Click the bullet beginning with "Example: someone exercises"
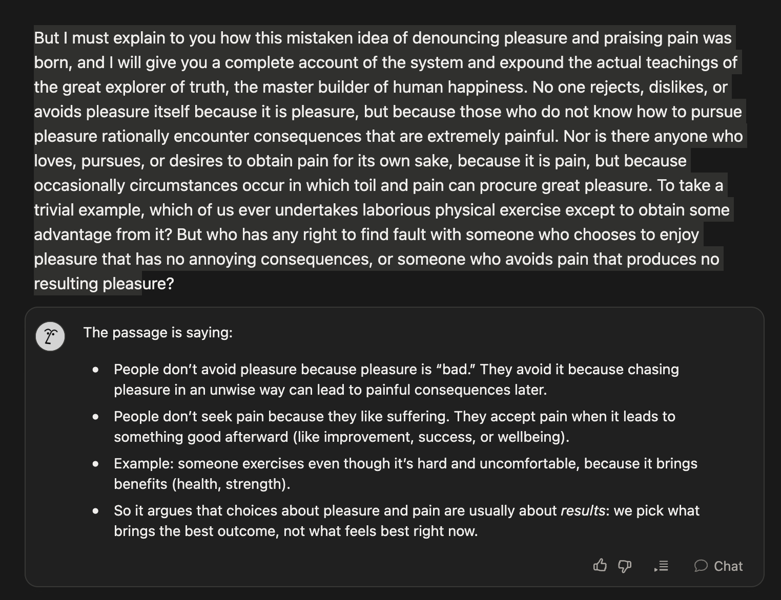The width and height of the screenshot is (781, 600). pyautogui.click(x=405, y=474)
